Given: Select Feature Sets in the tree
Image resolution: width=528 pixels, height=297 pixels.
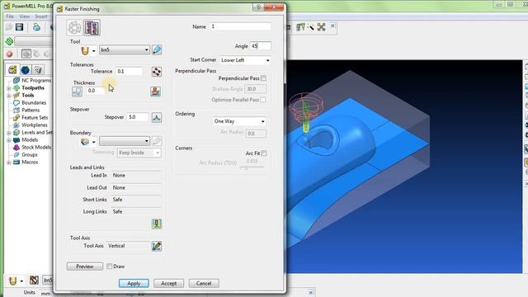Looking at the screenshot, I should [x=35, y=117].
